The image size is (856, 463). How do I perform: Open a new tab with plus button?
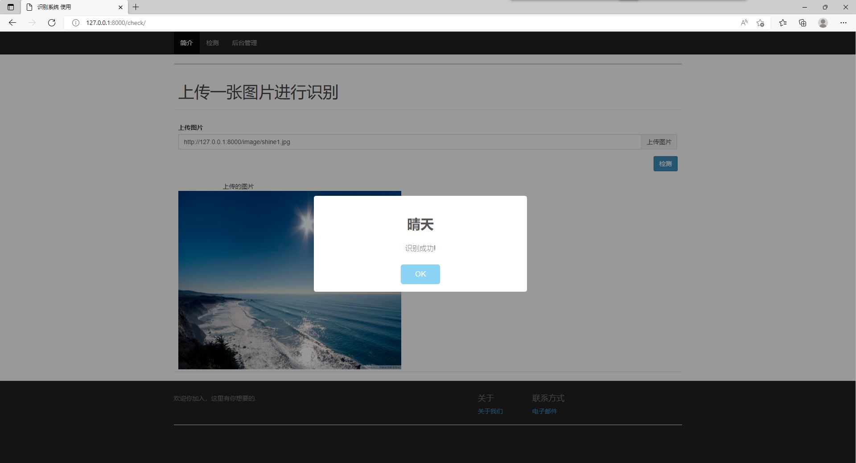136,7
